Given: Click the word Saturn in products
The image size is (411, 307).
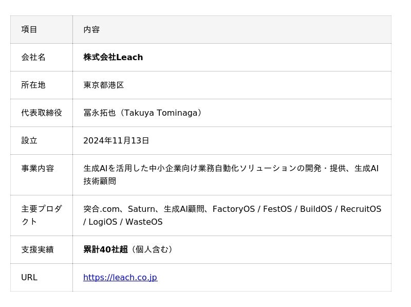Looking at the screenshot, I should click(141, 209).
